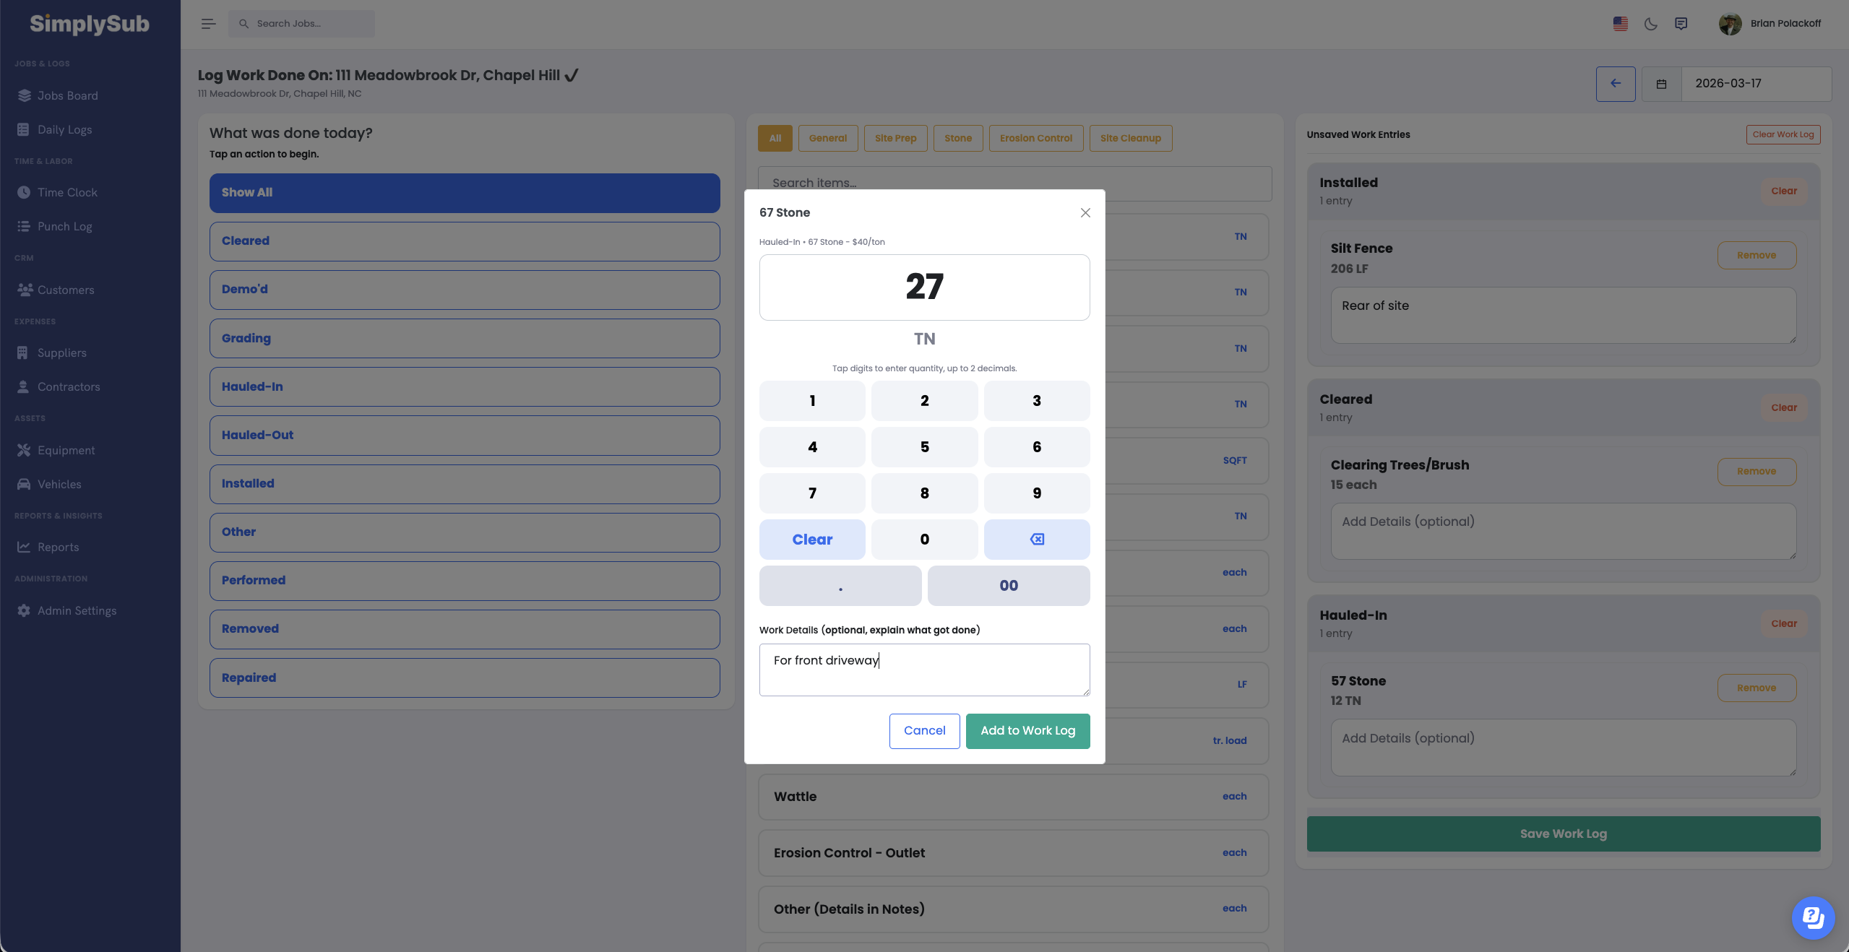
Task: Close the 67 Stone dialog
Action: tap(1085, 212)
